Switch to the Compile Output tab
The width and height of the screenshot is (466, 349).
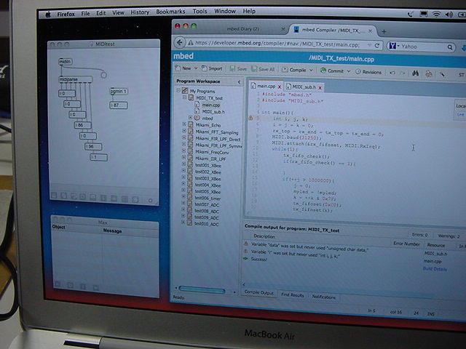[259, 292]
